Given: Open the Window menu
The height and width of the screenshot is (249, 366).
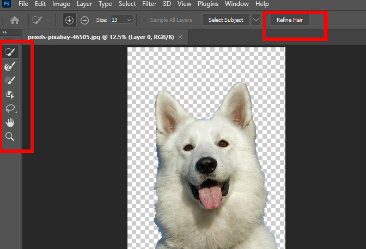Looking at the screenshot, I should [237, 4].
